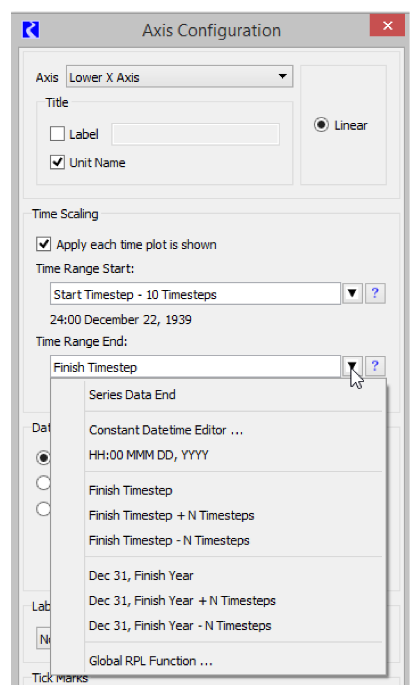Select the Linear radio button
415x691 pixels.
pos(321,125)
